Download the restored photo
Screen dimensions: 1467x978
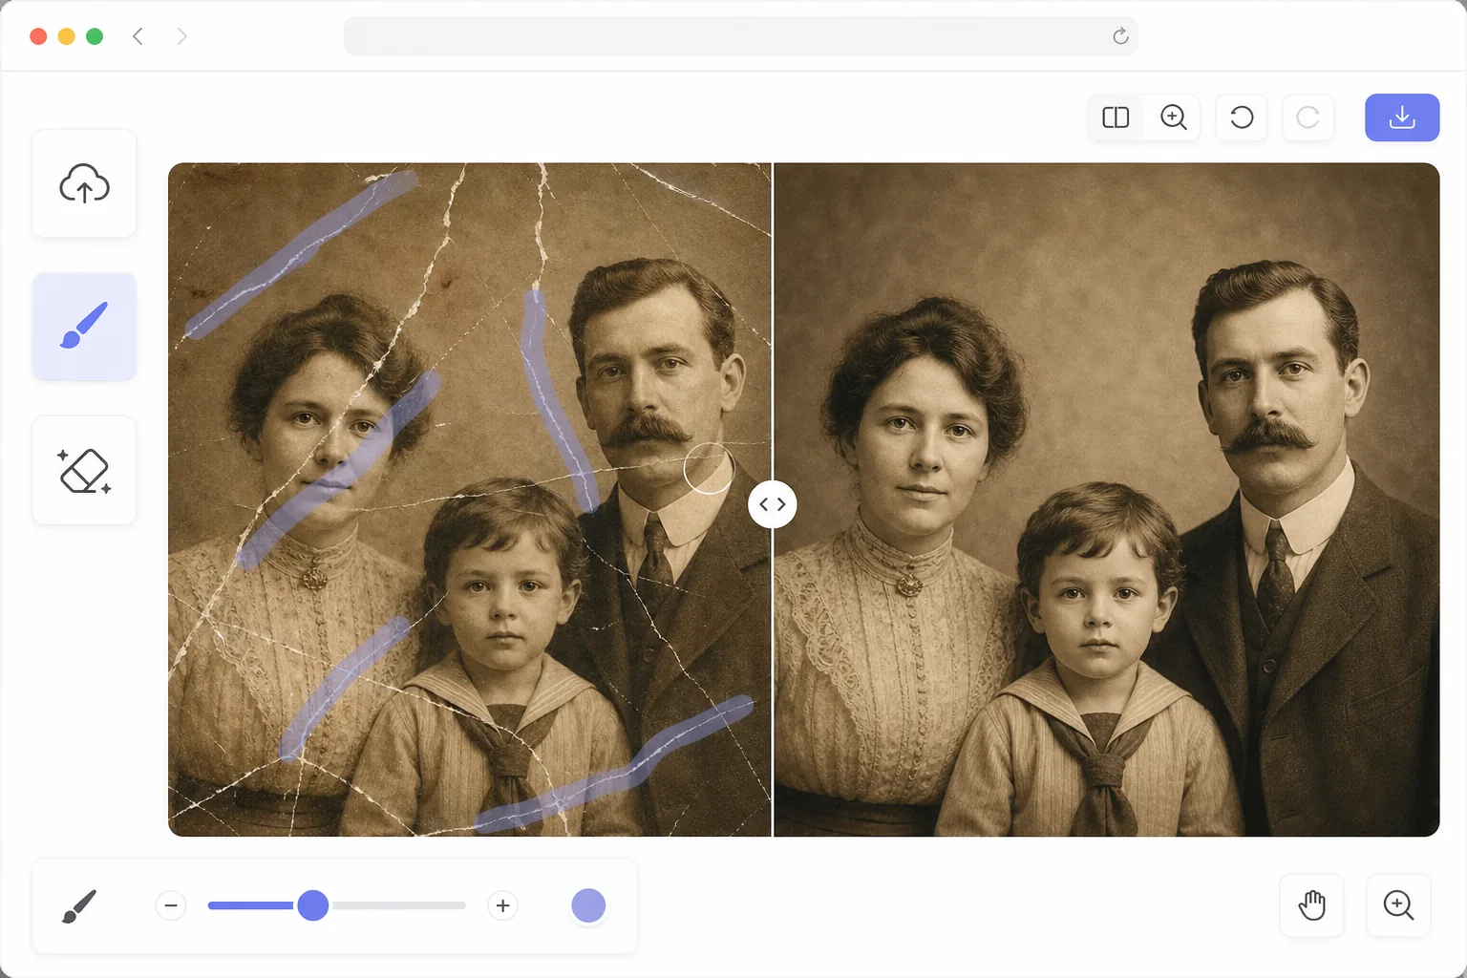click(1402, 117)
